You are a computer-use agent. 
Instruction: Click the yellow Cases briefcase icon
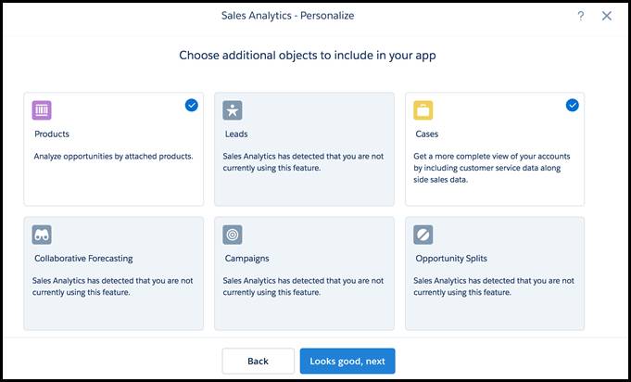coord(423,110)
